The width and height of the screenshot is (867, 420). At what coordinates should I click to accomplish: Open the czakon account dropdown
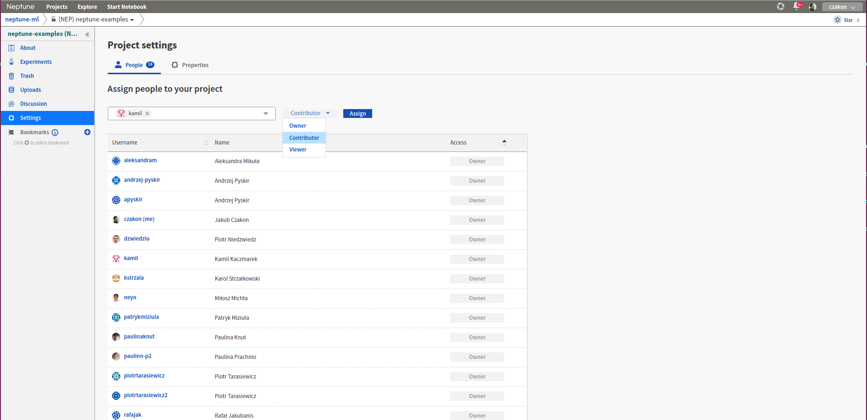tap(842, 7)
